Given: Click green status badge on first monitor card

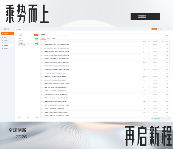Looking at the screenshot, I should click(x=36, y=39).
